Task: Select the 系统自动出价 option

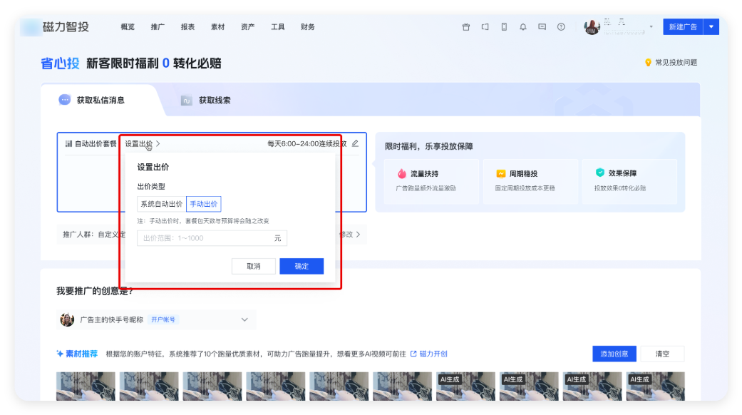Action: click(x=161, y=204)
